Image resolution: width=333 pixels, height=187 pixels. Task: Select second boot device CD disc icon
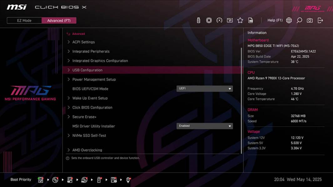coord(55,180)
